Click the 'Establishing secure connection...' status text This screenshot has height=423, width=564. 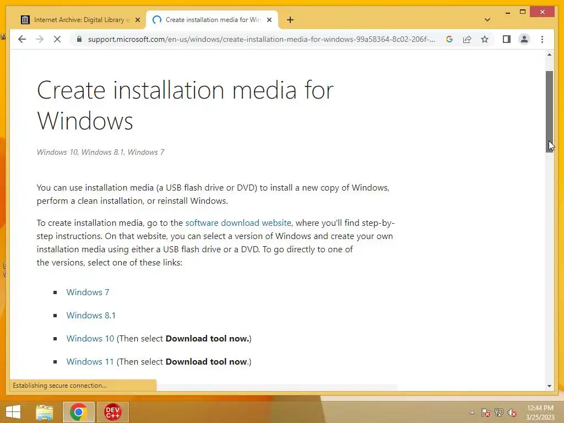(x=59, y=385)
